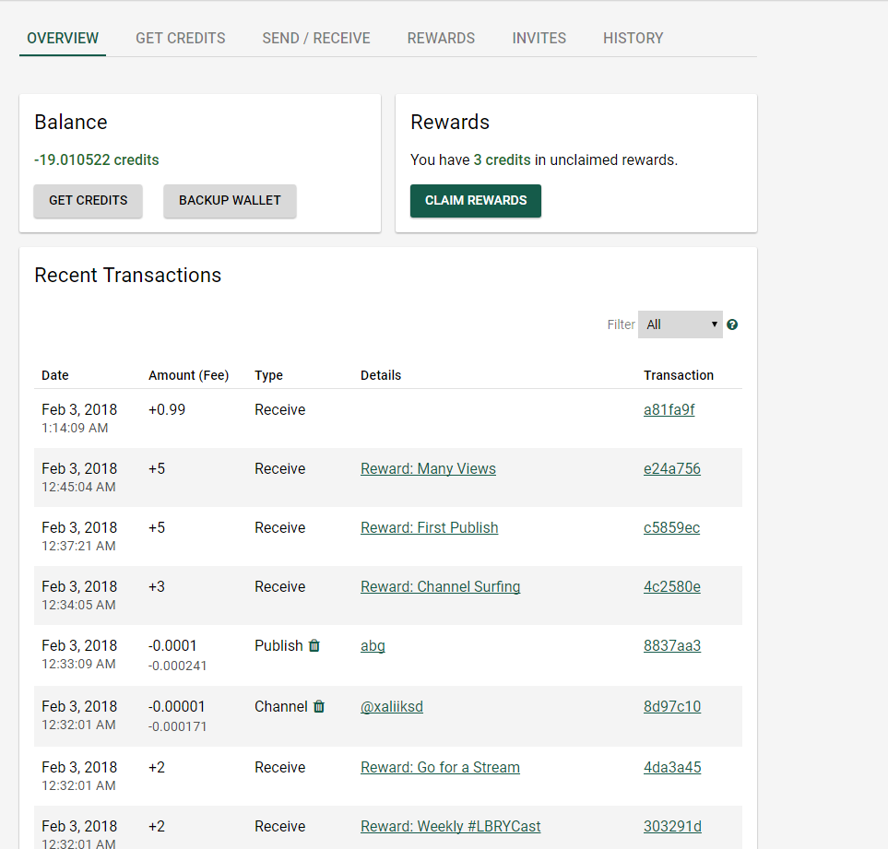The image size is (888, 849).
Task: Click the Amount (Fee) column header
Action: click(189, 375)
